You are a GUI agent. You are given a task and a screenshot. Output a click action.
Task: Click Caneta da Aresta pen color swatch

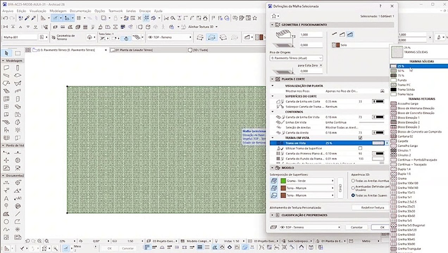tap(378, 133)
